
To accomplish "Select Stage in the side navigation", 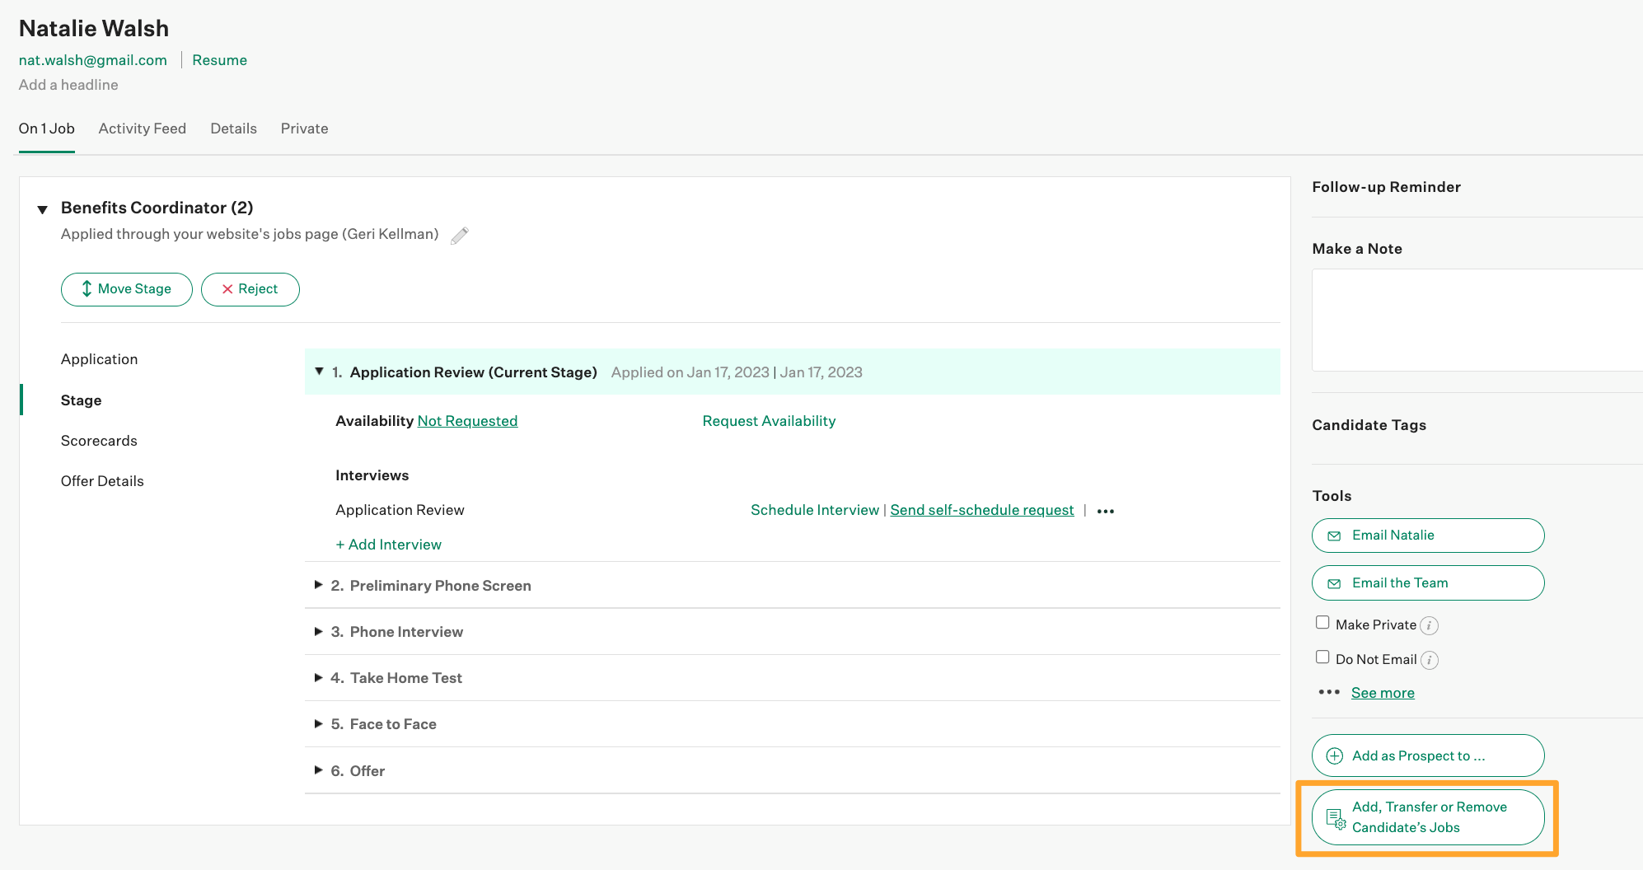I will click(82, 400).
